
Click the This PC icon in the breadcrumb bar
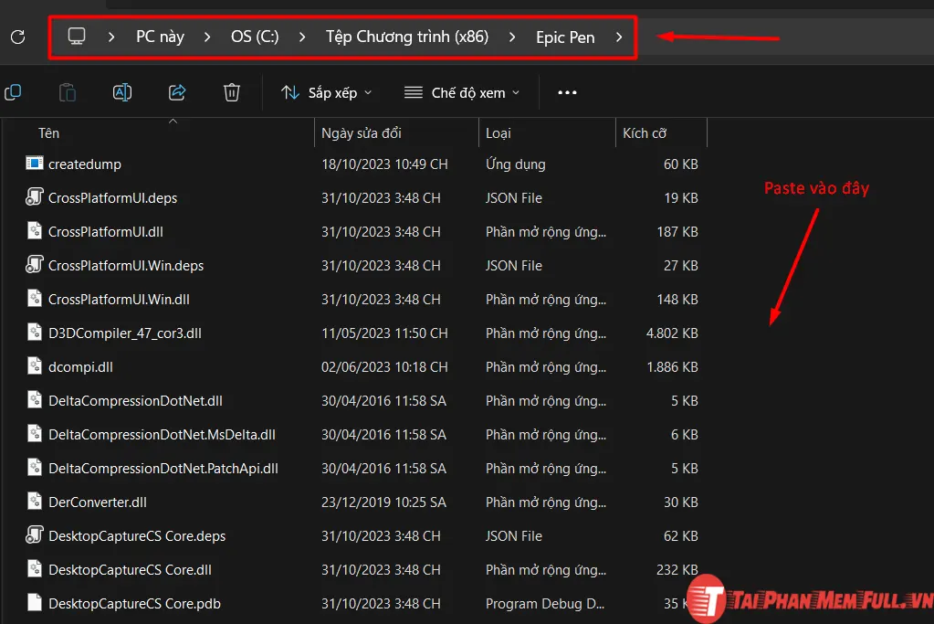point(77,37)
